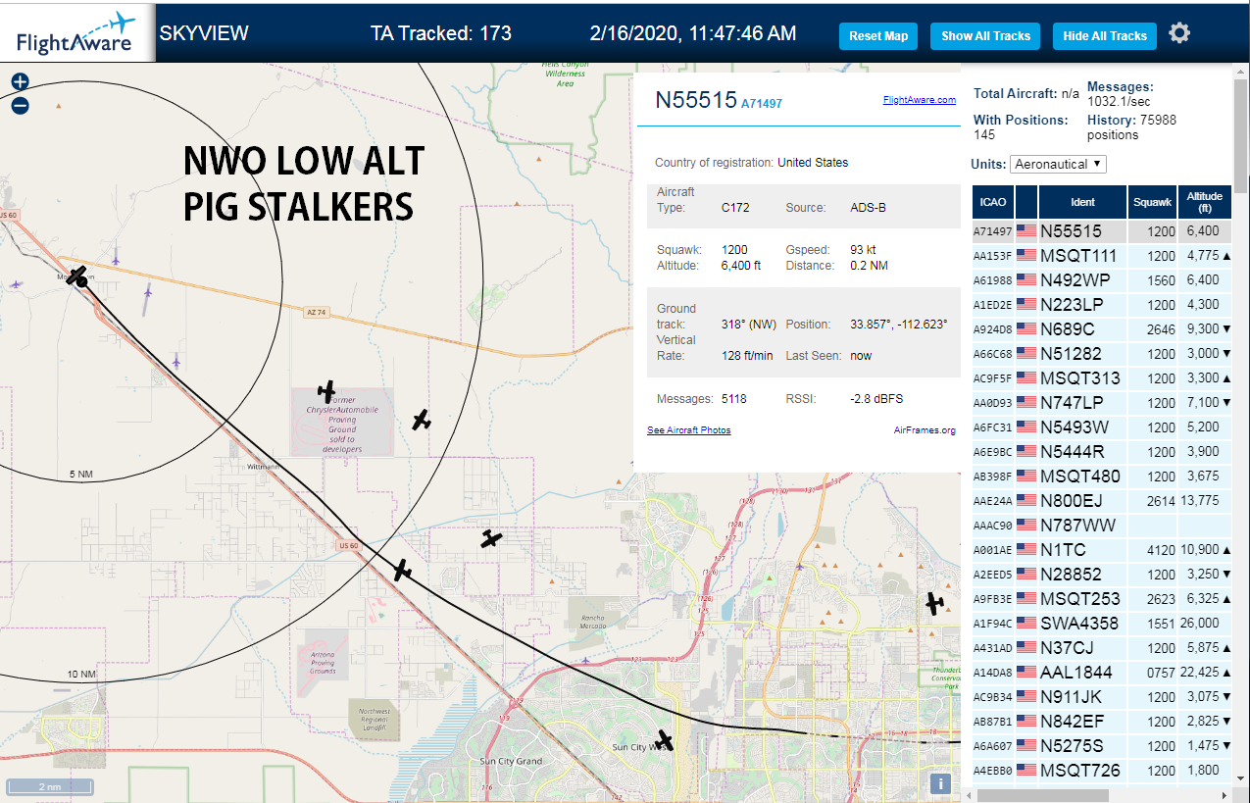Viewport: 1250px width, 803px height.
Task: Click Hide All Tracks button
Action: point(1105,36)
